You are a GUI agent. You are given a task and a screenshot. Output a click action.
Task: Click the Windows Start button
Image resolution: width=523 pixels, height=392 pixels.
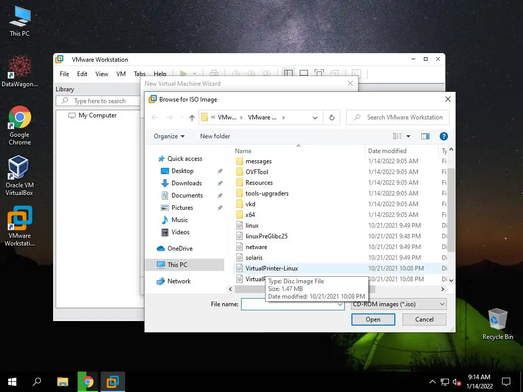coord(12,382)
